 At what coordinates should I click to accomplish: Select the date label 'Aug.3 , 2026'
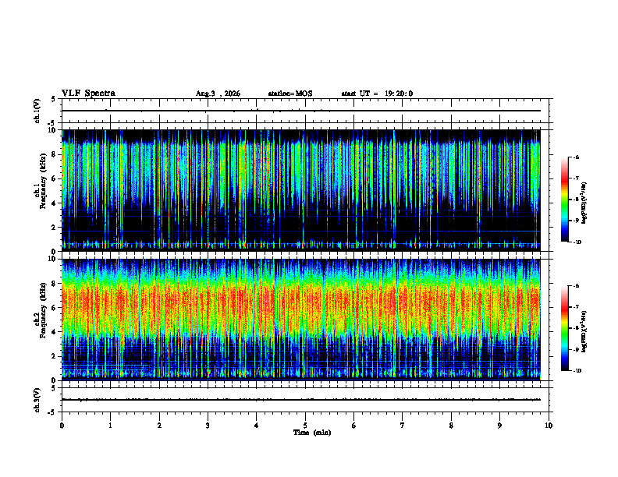[x=218, y=94]
